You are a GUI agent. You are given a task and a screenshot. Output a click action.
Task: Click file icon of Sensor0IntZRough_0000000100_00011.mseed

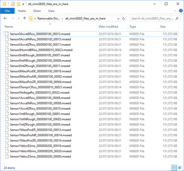pyautogui.click(x=7, y=66)
